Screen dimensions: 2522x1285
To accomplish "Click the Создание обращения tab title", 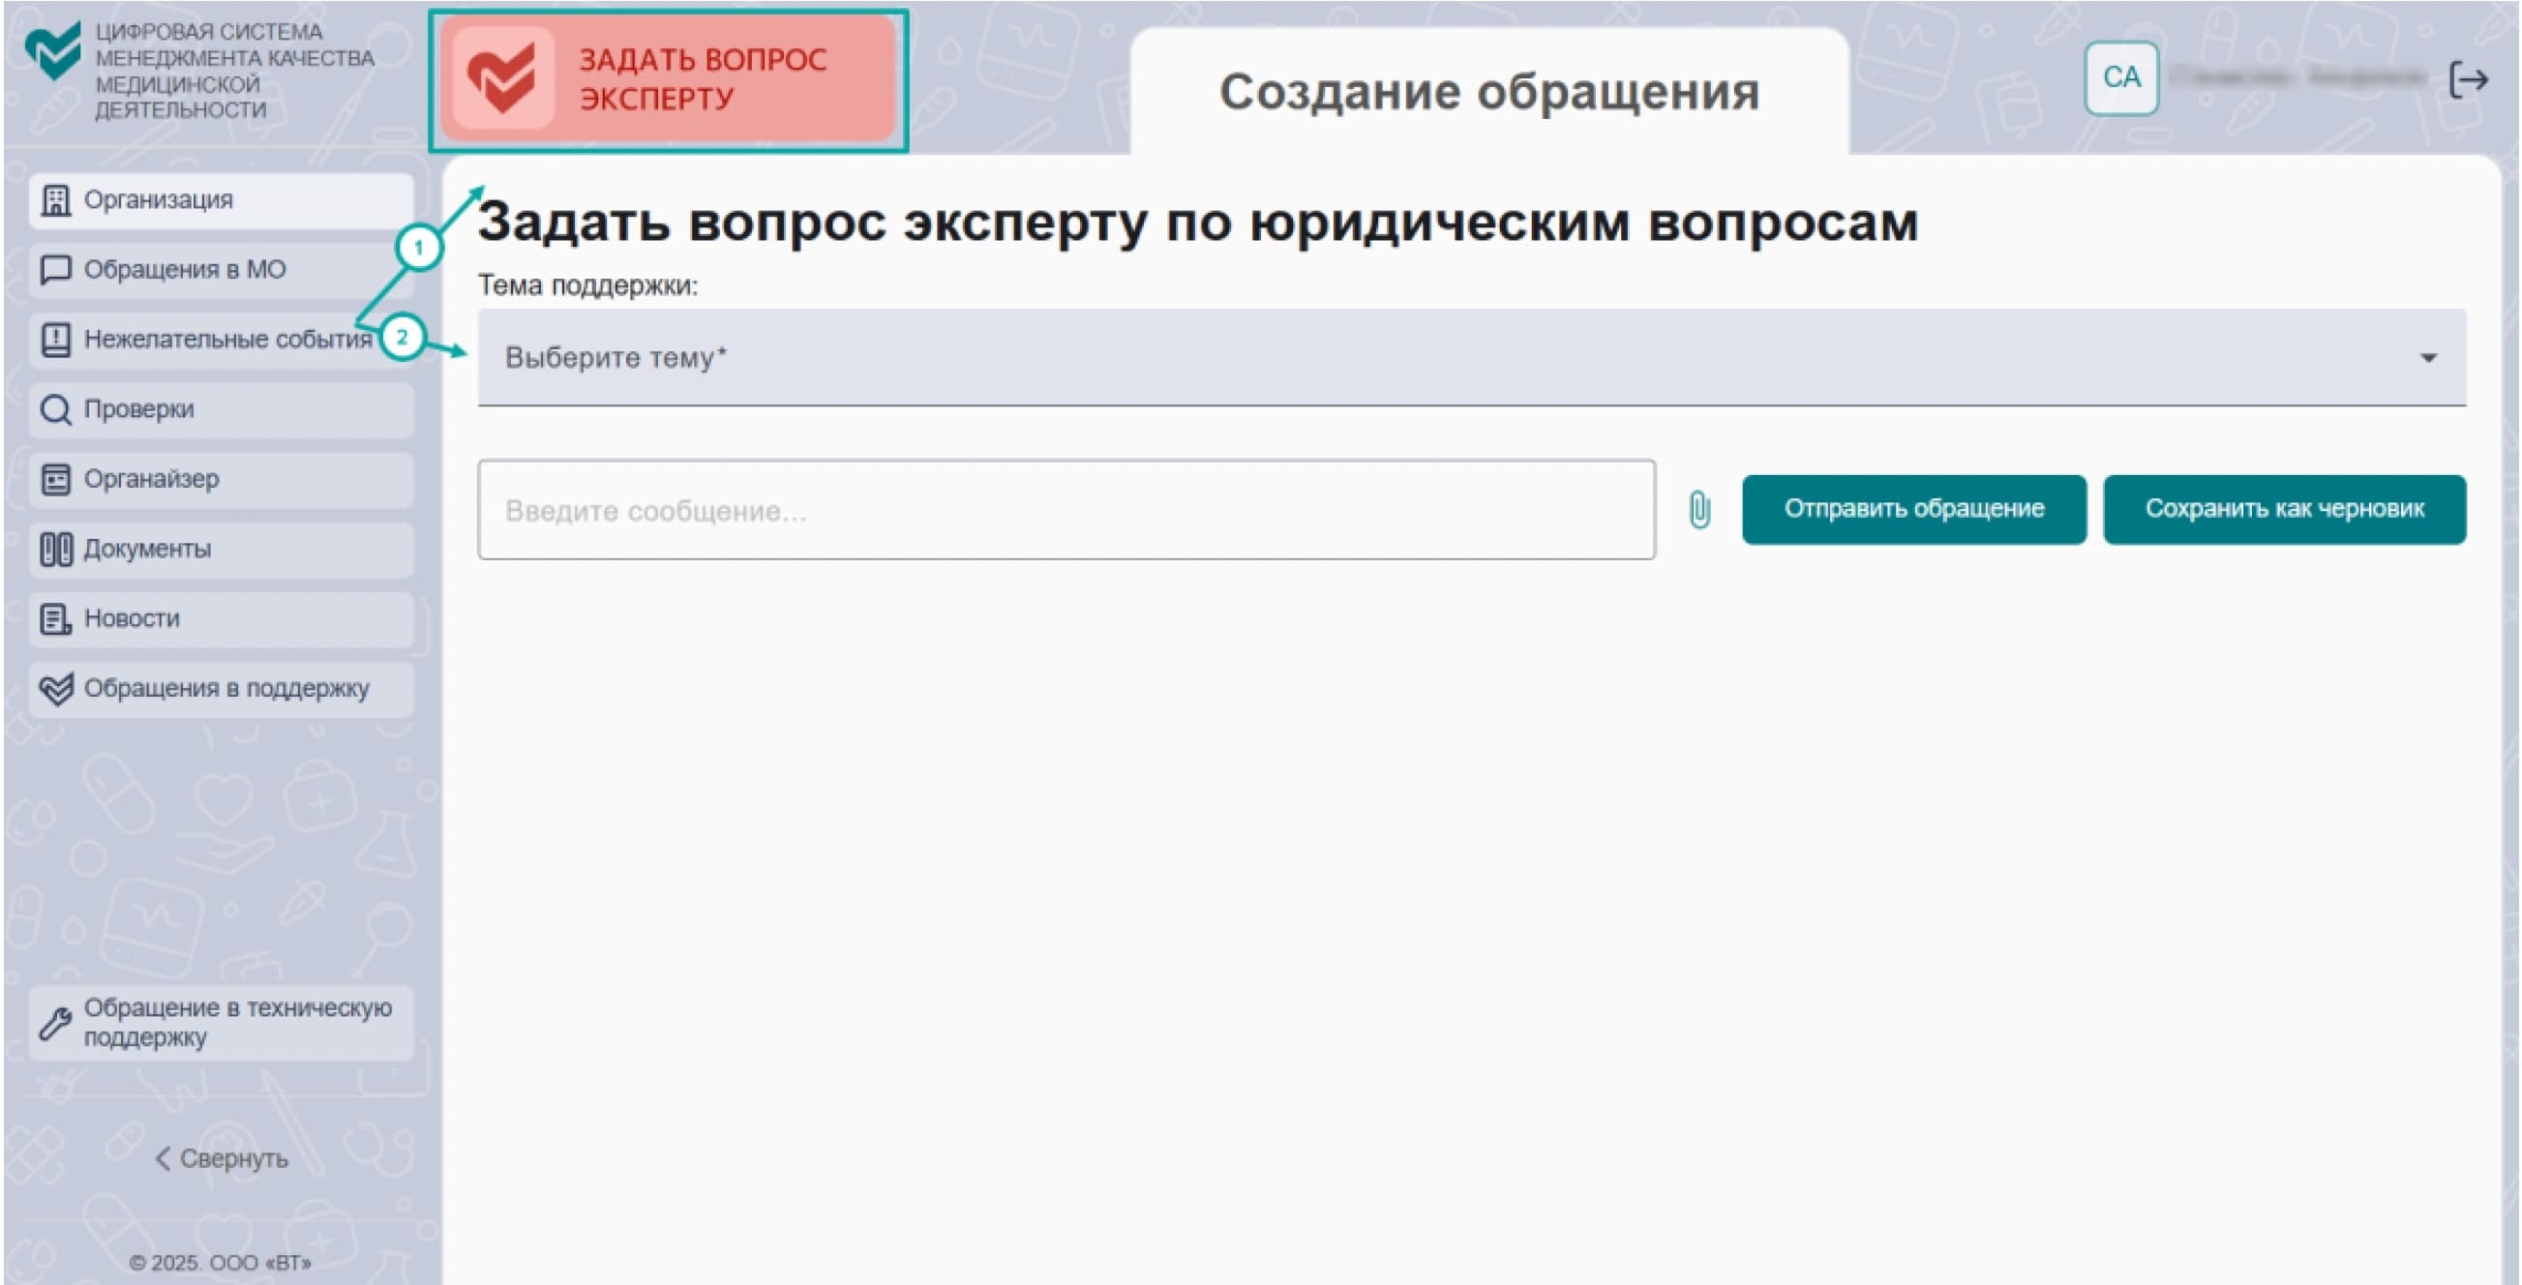I will [1488, 92].
